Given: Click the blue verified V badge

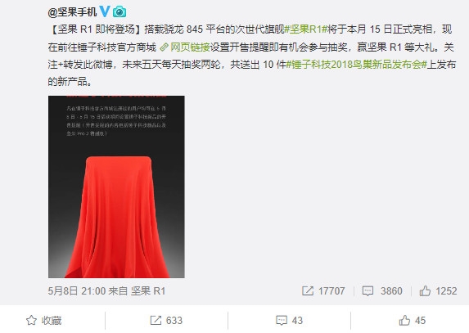Looking at the screenshot, I should [x=105, y=11].
